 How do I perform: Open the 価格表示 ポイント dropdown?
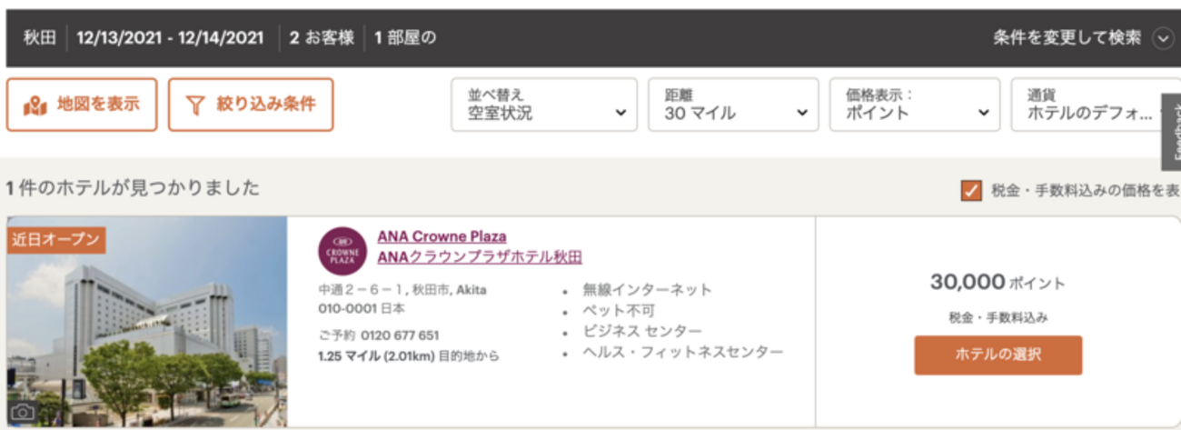914,105
